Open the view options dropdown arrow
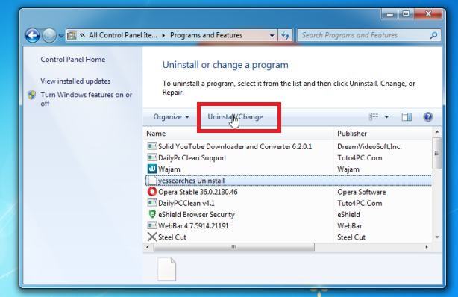458x297 pixels. click(x=386, y=117)
